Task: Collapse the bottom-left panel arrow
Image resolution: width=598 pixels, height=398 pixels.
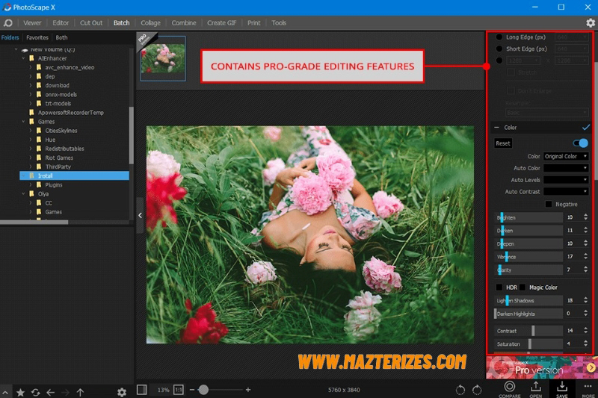Action: point(5,392)
